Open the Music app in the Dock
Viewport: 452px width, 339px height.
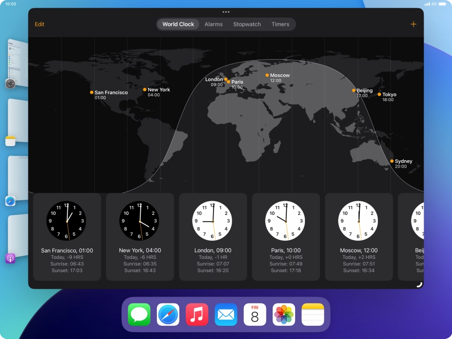pos(196,314)
